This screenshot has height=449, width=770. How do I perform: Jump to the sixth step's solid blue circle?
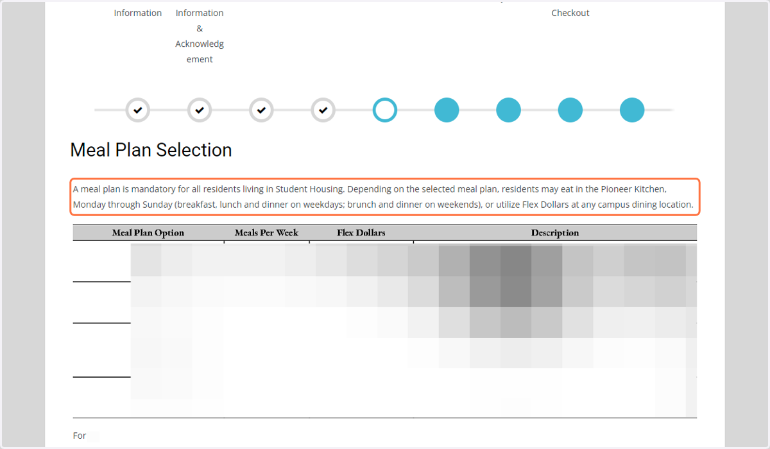click(x=447, y=110)
